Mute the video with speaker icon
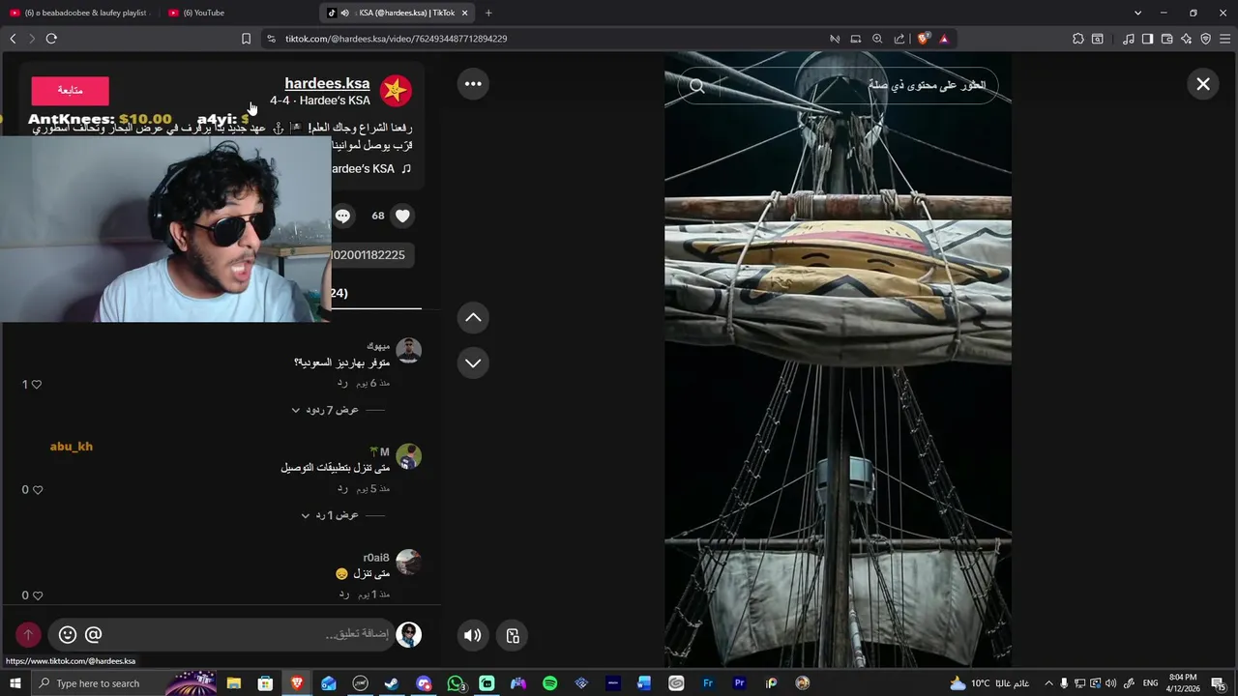This screenshot has width=1238, height=696. 472,635
